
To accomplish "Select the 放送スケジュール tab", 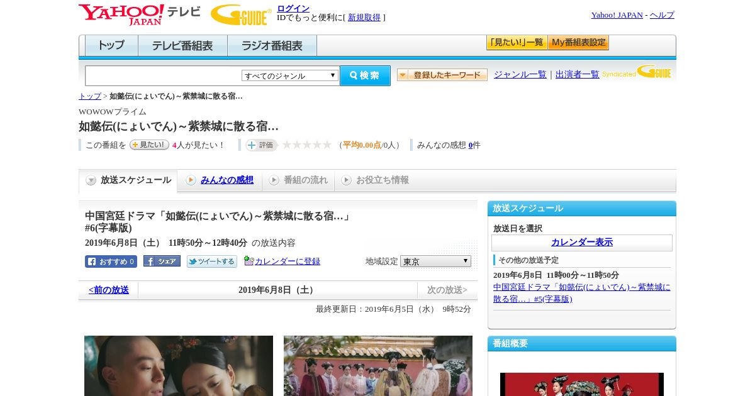I will click(128, 180).
